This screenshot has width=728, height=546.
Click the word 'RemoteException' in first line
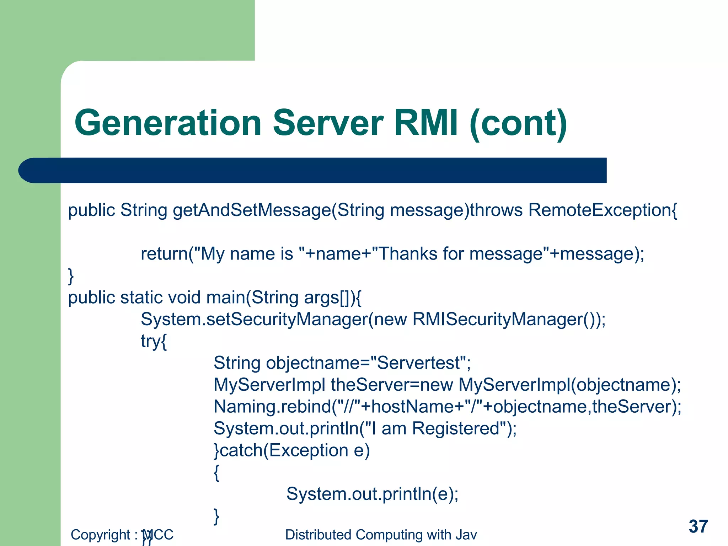[599, 210]
